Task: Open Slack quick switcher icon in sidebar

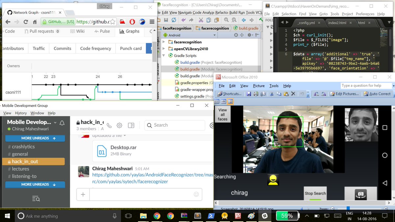Action: [36, 199]
